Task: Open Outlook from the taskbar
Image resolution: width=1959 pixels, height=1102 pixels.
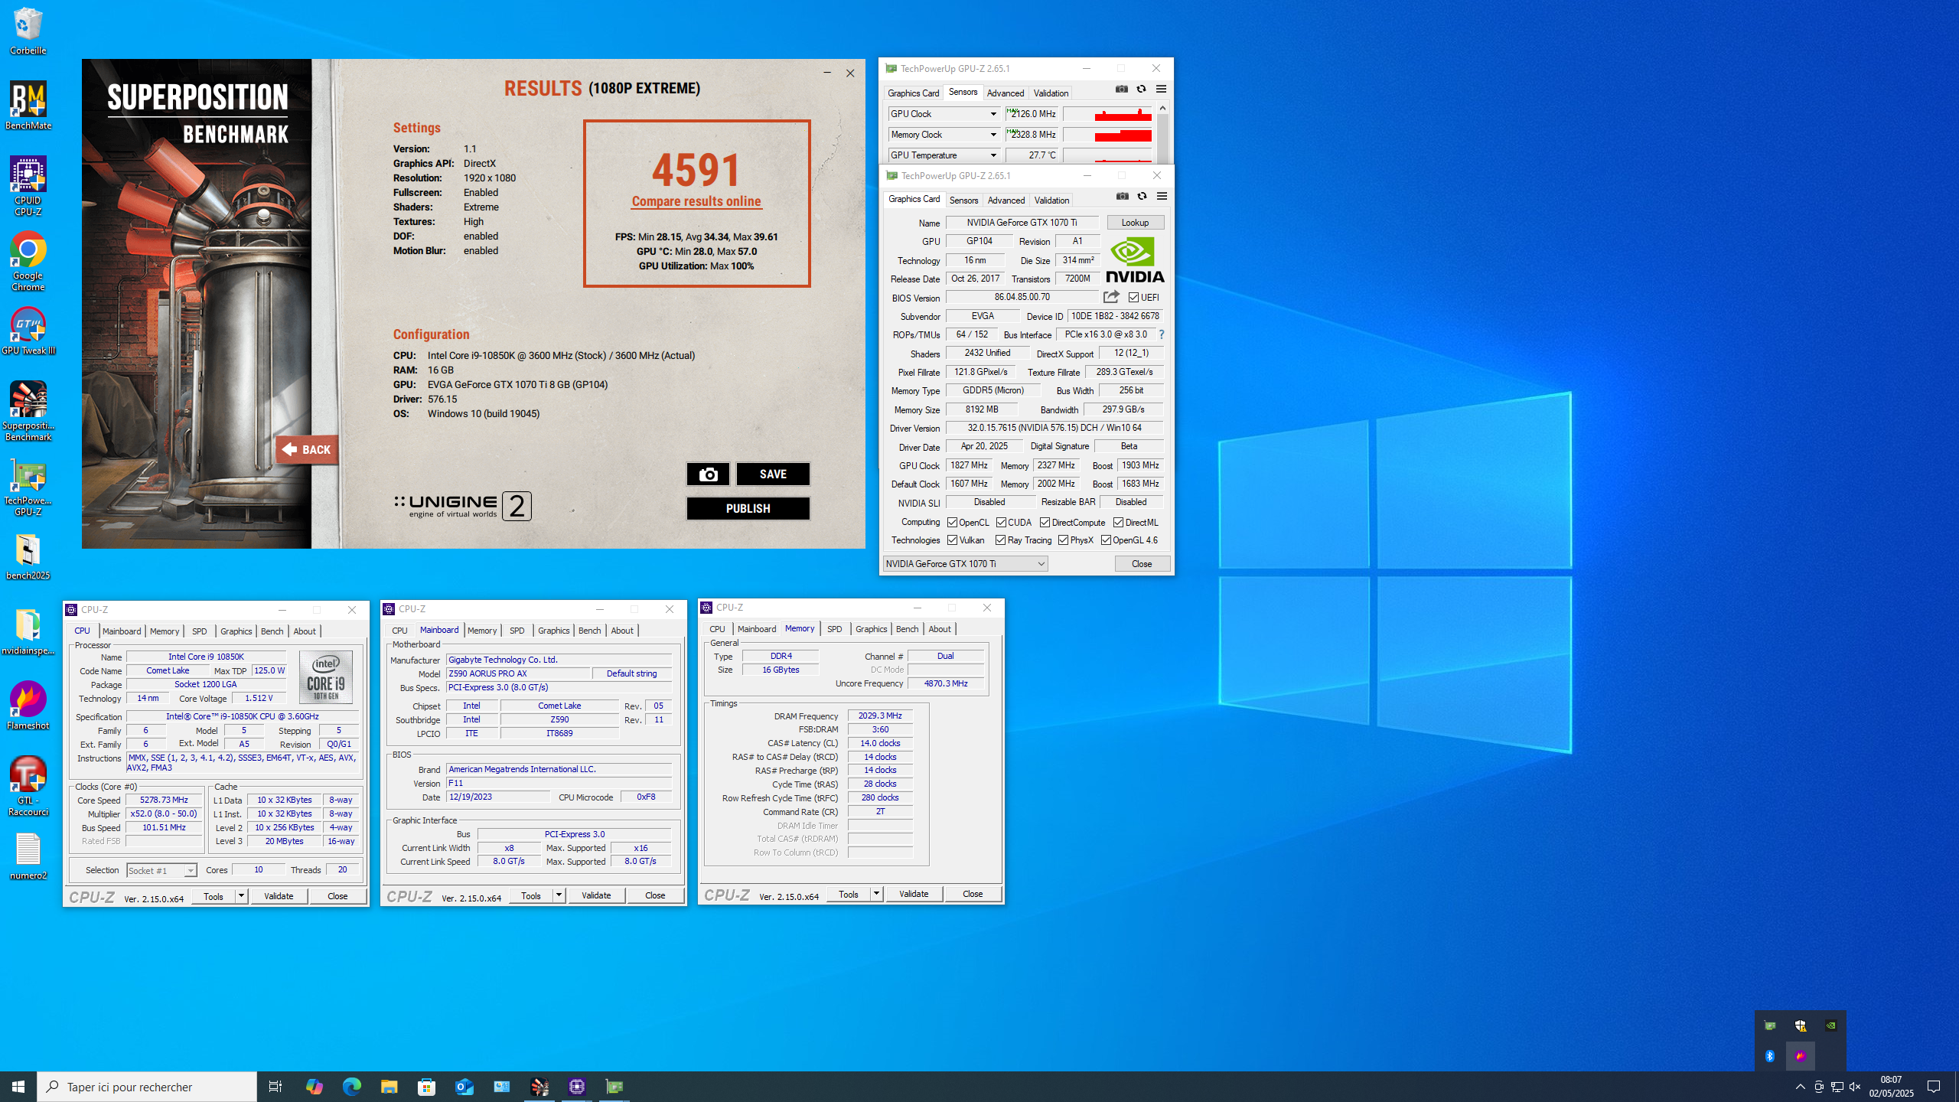Action: (464, 1087)
